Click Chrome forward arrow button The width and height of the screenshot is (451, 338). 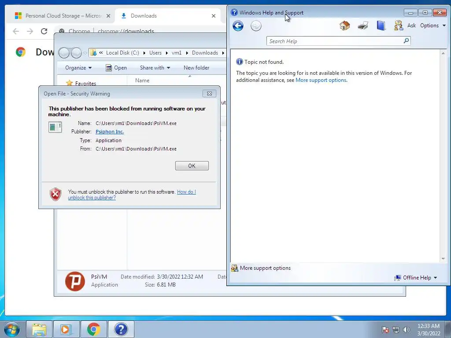[x=30, y=31]
